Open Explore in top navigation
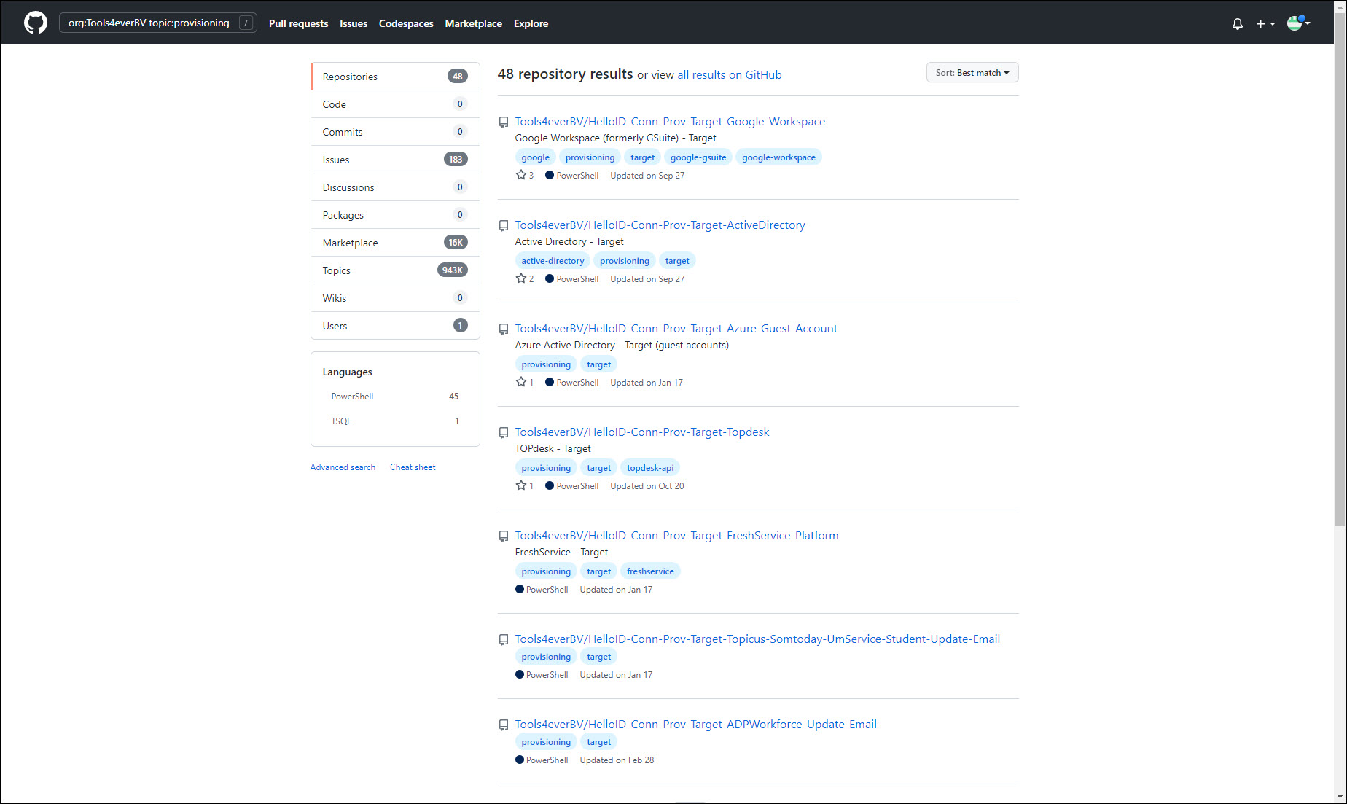The image size is (1347, 804). (x=531, y=23)
